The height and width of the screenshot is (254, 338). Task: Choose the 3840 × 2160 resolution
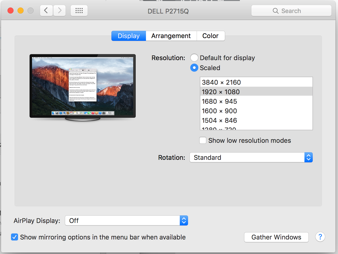click(256, 82)
